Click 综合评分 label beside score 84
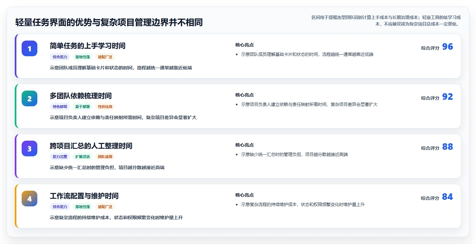476x244 pixels. point(430,198)
